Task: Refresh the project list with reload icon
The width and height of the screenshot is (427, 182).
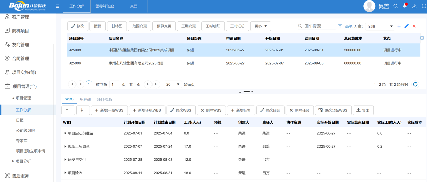Action: [415, 84]
